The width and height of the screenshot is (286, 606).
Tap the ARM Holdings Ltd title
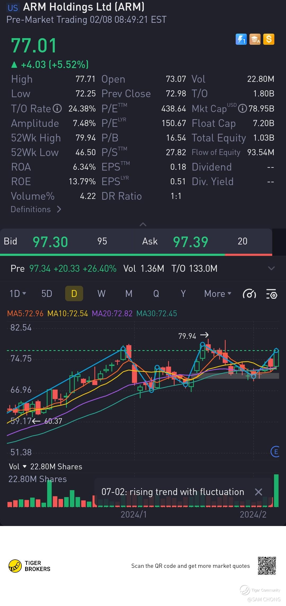click(84, 7)
